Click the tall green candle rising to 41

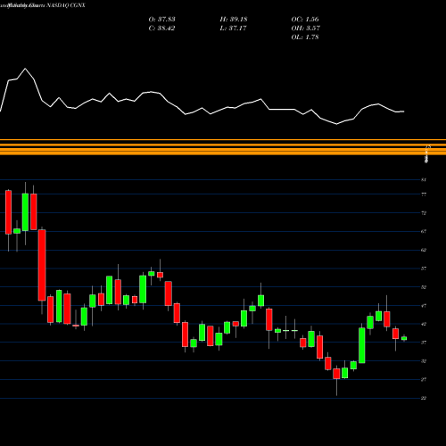(362, 345)
